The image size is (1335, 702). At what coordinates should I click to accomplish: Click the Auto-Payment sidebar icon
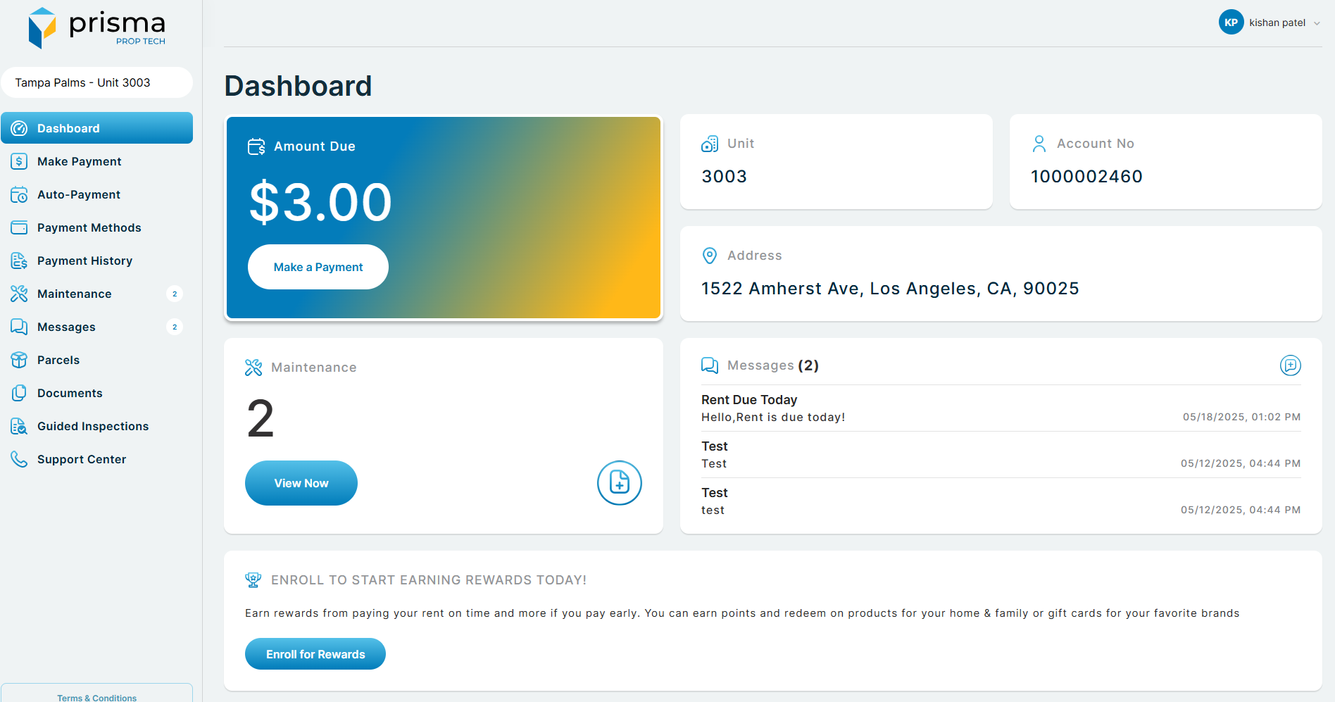tap(19, 194)
